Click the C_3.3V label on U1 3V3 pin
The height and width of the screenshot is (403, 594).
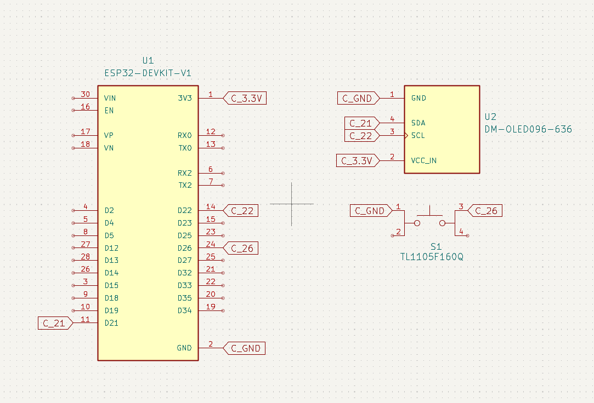click(x=246, y=99)
